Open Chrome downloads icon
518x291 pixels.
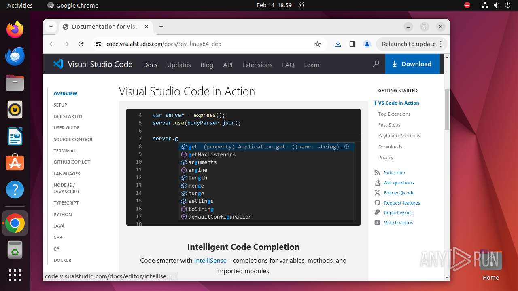tap(338, 44)
